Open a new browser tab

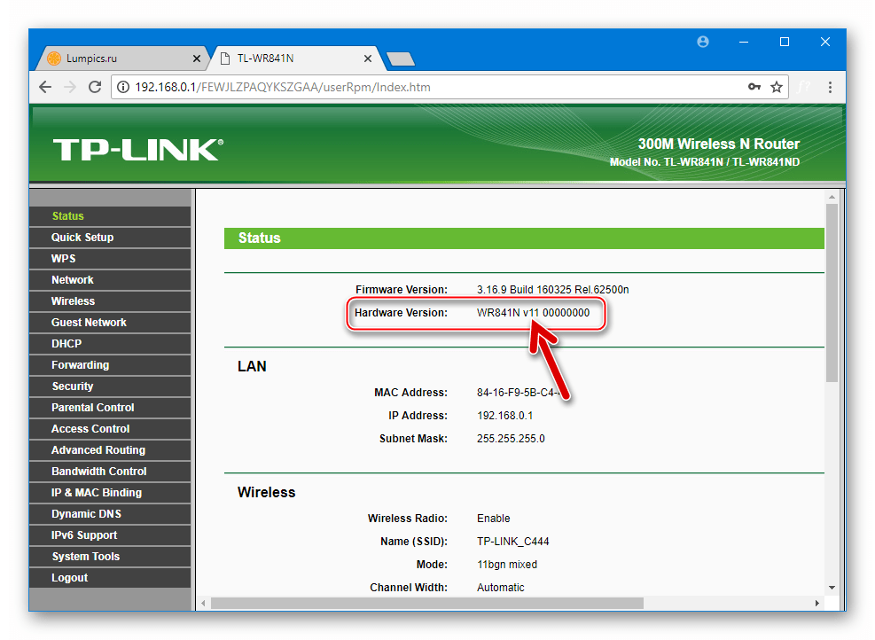point(400,59)
